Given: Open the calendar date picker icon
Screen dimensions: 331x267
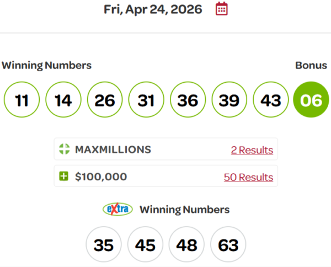Looking at the screenshot, I should coord(221,9).
